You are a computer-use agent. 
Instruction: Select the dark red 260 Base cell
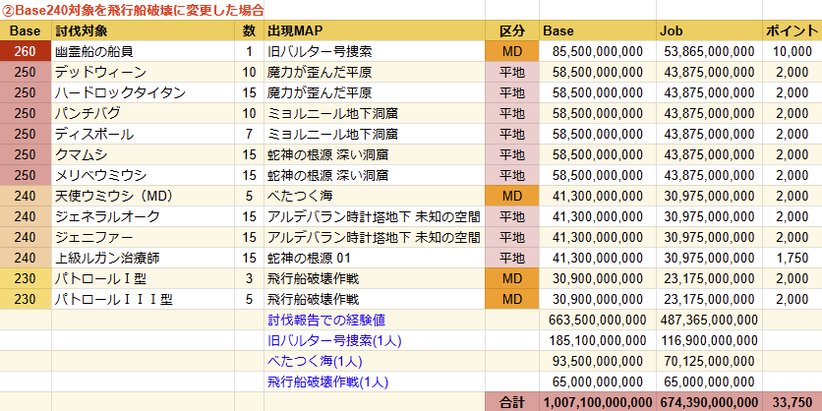[x=26, y=51]
